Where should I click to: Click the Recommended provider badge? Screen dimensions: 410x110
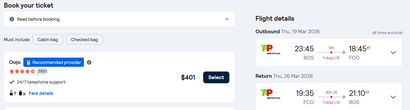(53, 62)
